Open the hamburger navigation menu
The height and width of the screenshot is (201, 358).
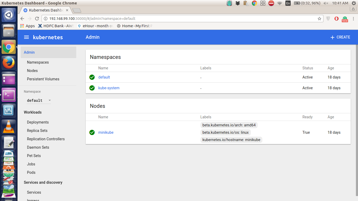pyautogui.click(x=26, y=37)
